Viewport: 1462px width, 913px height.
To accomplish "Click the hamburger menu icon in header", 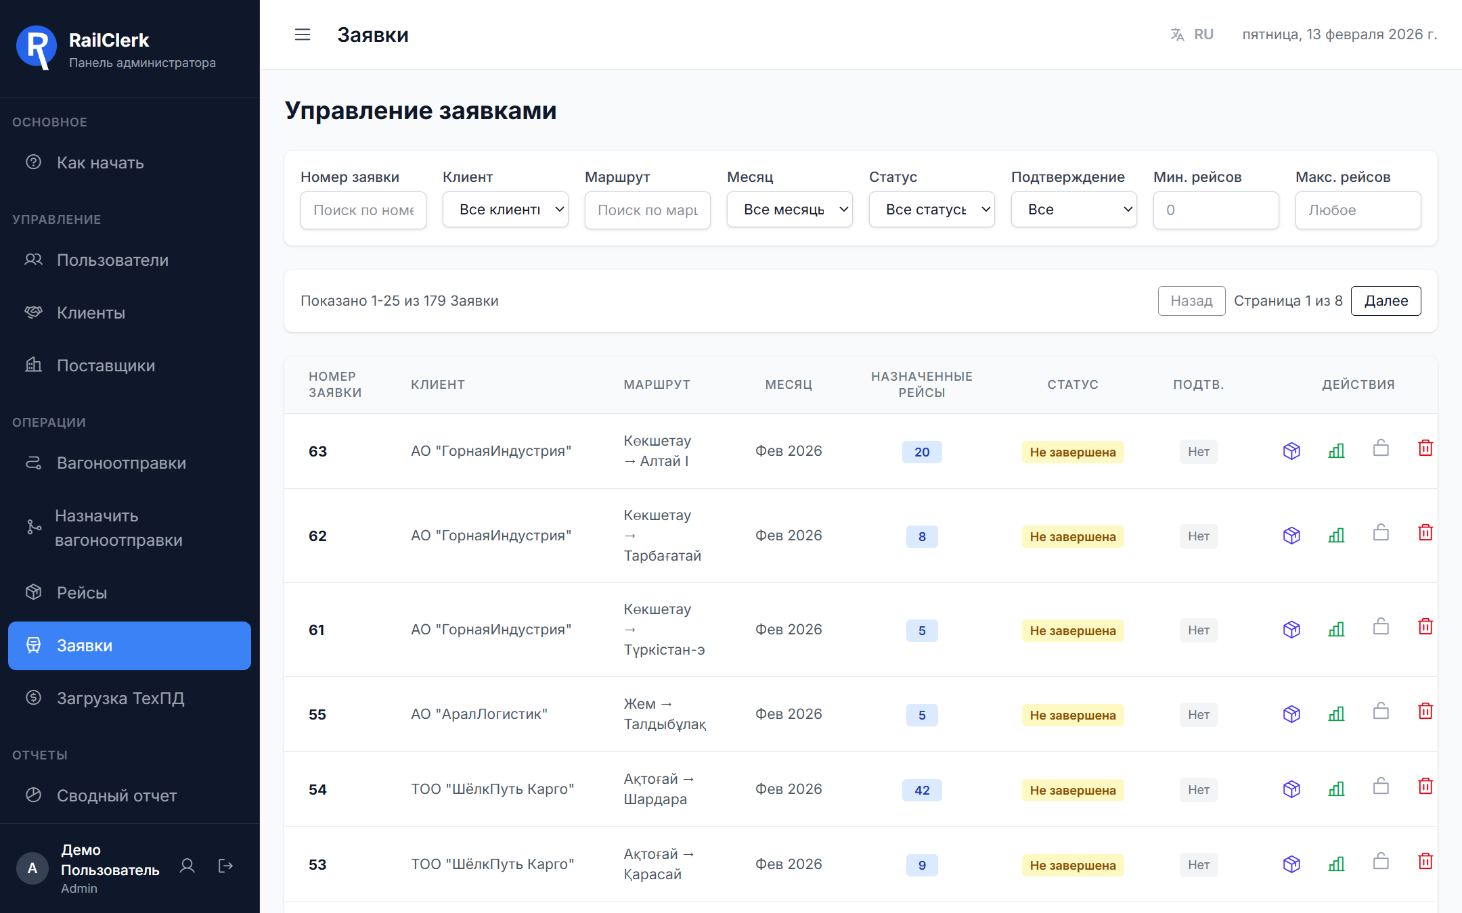I will click(303, 34).
